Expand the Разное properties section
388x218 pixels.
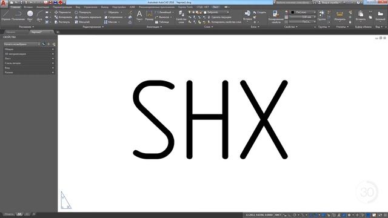coord(29,73)
